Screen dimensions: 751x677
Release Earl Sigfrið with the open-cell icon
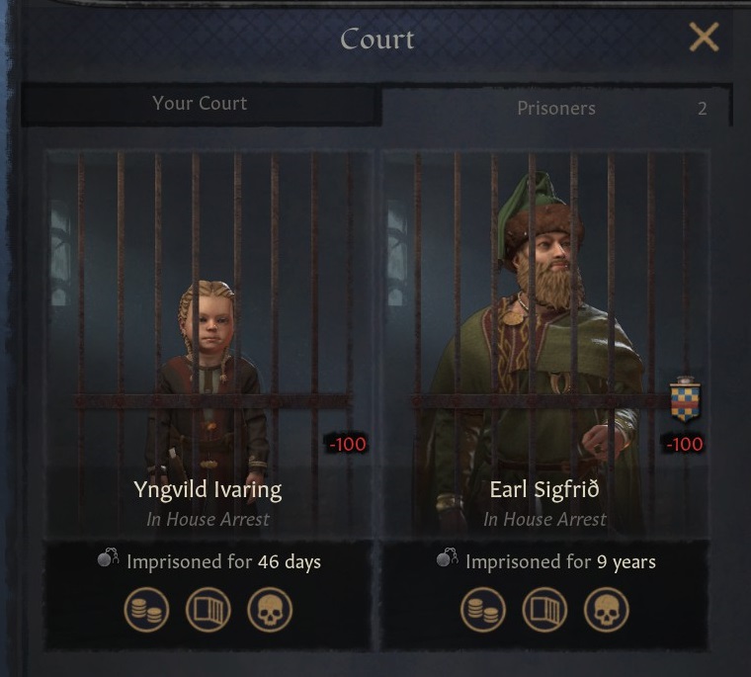tap(544, 610)
